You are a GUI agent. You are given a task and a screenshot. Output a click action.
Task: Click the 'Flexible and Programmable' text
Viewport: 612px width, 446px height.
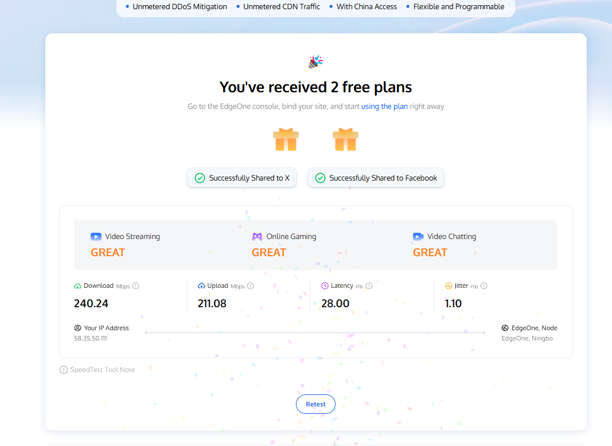[x=459, y=7]
